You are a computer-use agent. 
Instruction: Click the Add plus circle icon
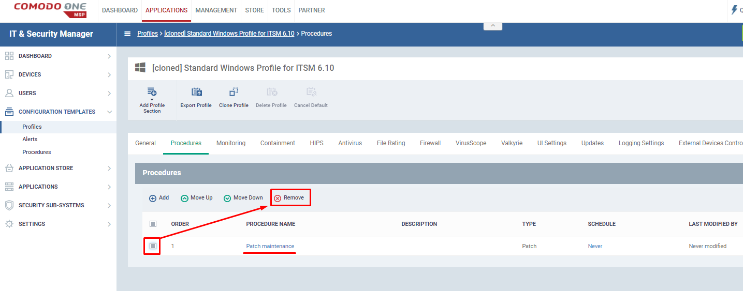click(x=153, y=198)
